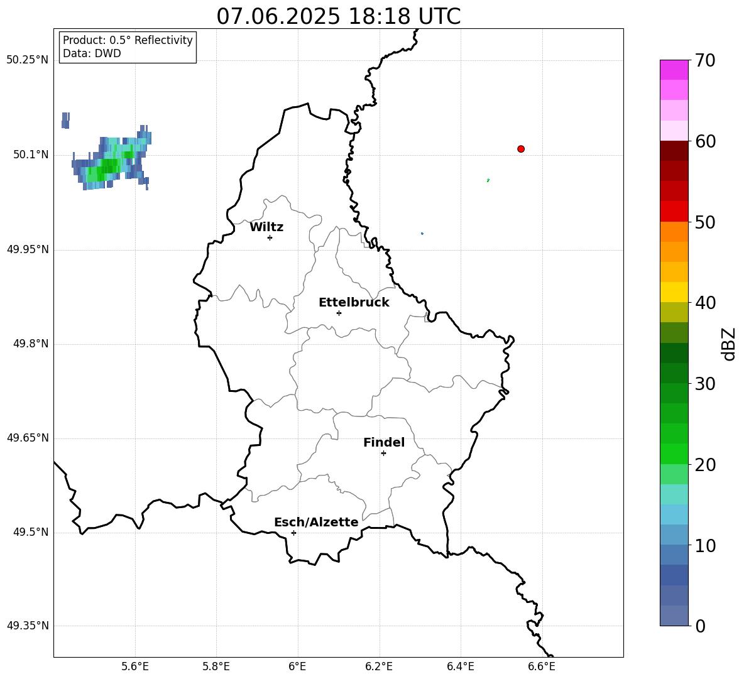Click the 40 colorbar tick label
The height and width of the screenshot is (679, 744).
(x=705, y=303)
